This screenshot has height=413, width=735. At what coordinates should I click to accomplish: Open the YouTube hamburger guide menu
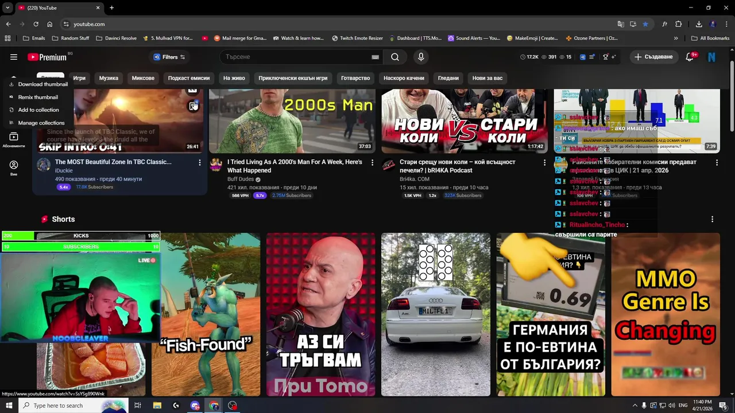click(14, 57)
